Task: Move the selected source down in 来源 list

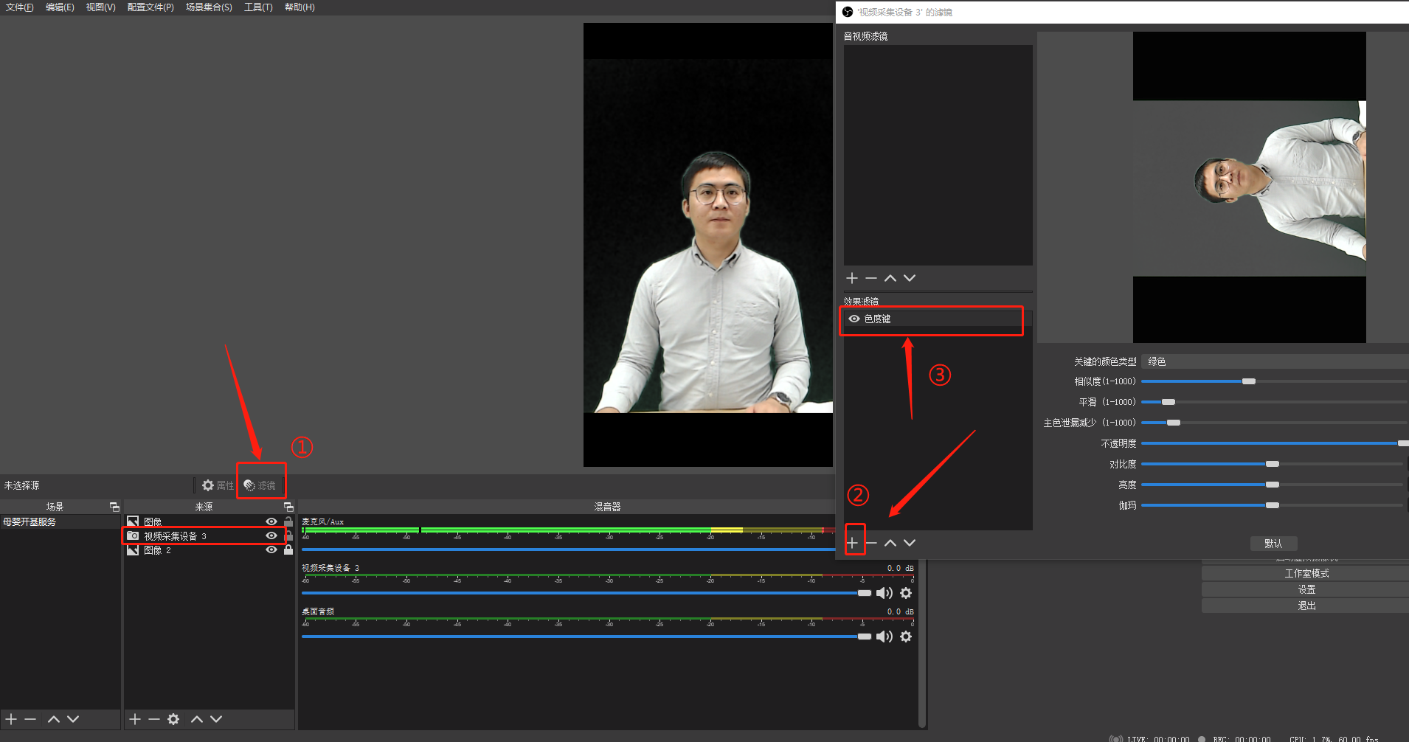Action: [x=216, y=719]
